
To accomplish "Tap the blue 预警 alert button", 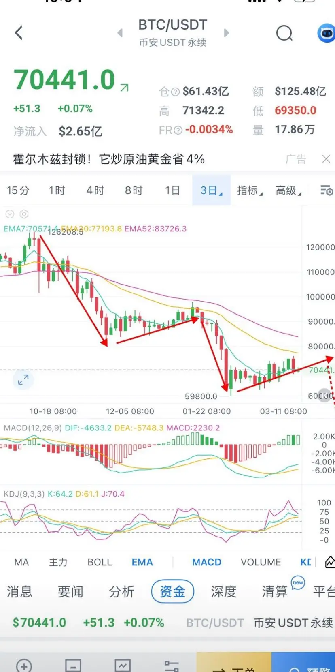I will point(303,663).
